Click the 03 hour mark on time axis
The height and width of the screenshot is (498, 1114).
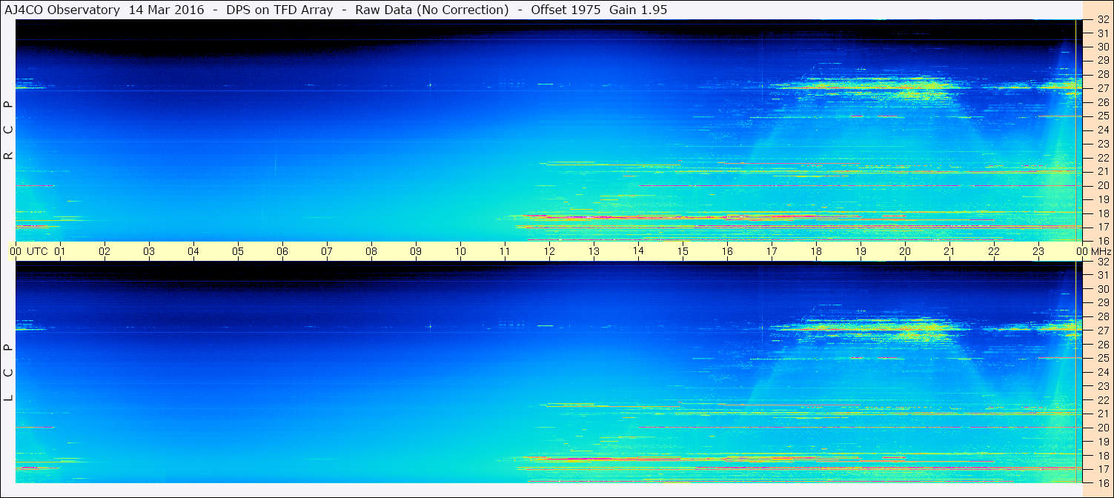coord(149,251)
